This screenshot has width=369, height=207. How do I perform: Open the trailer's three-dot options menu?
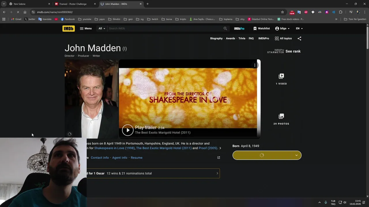tap(255, 65)
